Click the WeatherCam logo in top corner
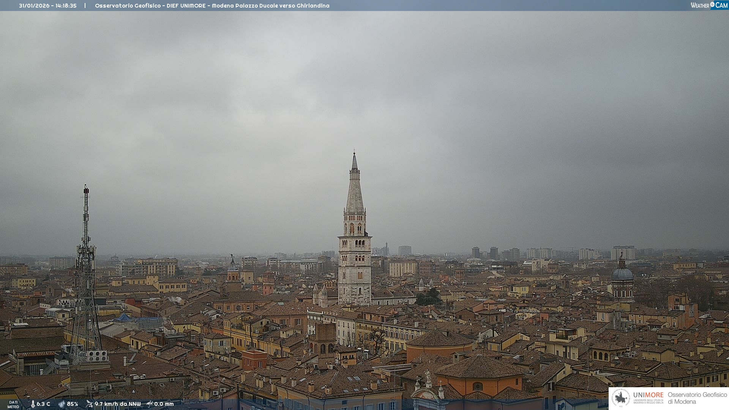 click(708, 5)
